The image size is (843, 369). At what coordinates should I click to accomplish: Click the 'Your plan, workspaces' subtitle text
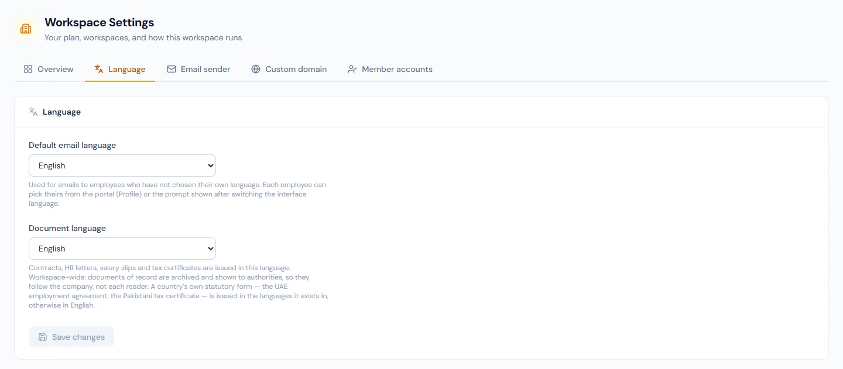143,37
